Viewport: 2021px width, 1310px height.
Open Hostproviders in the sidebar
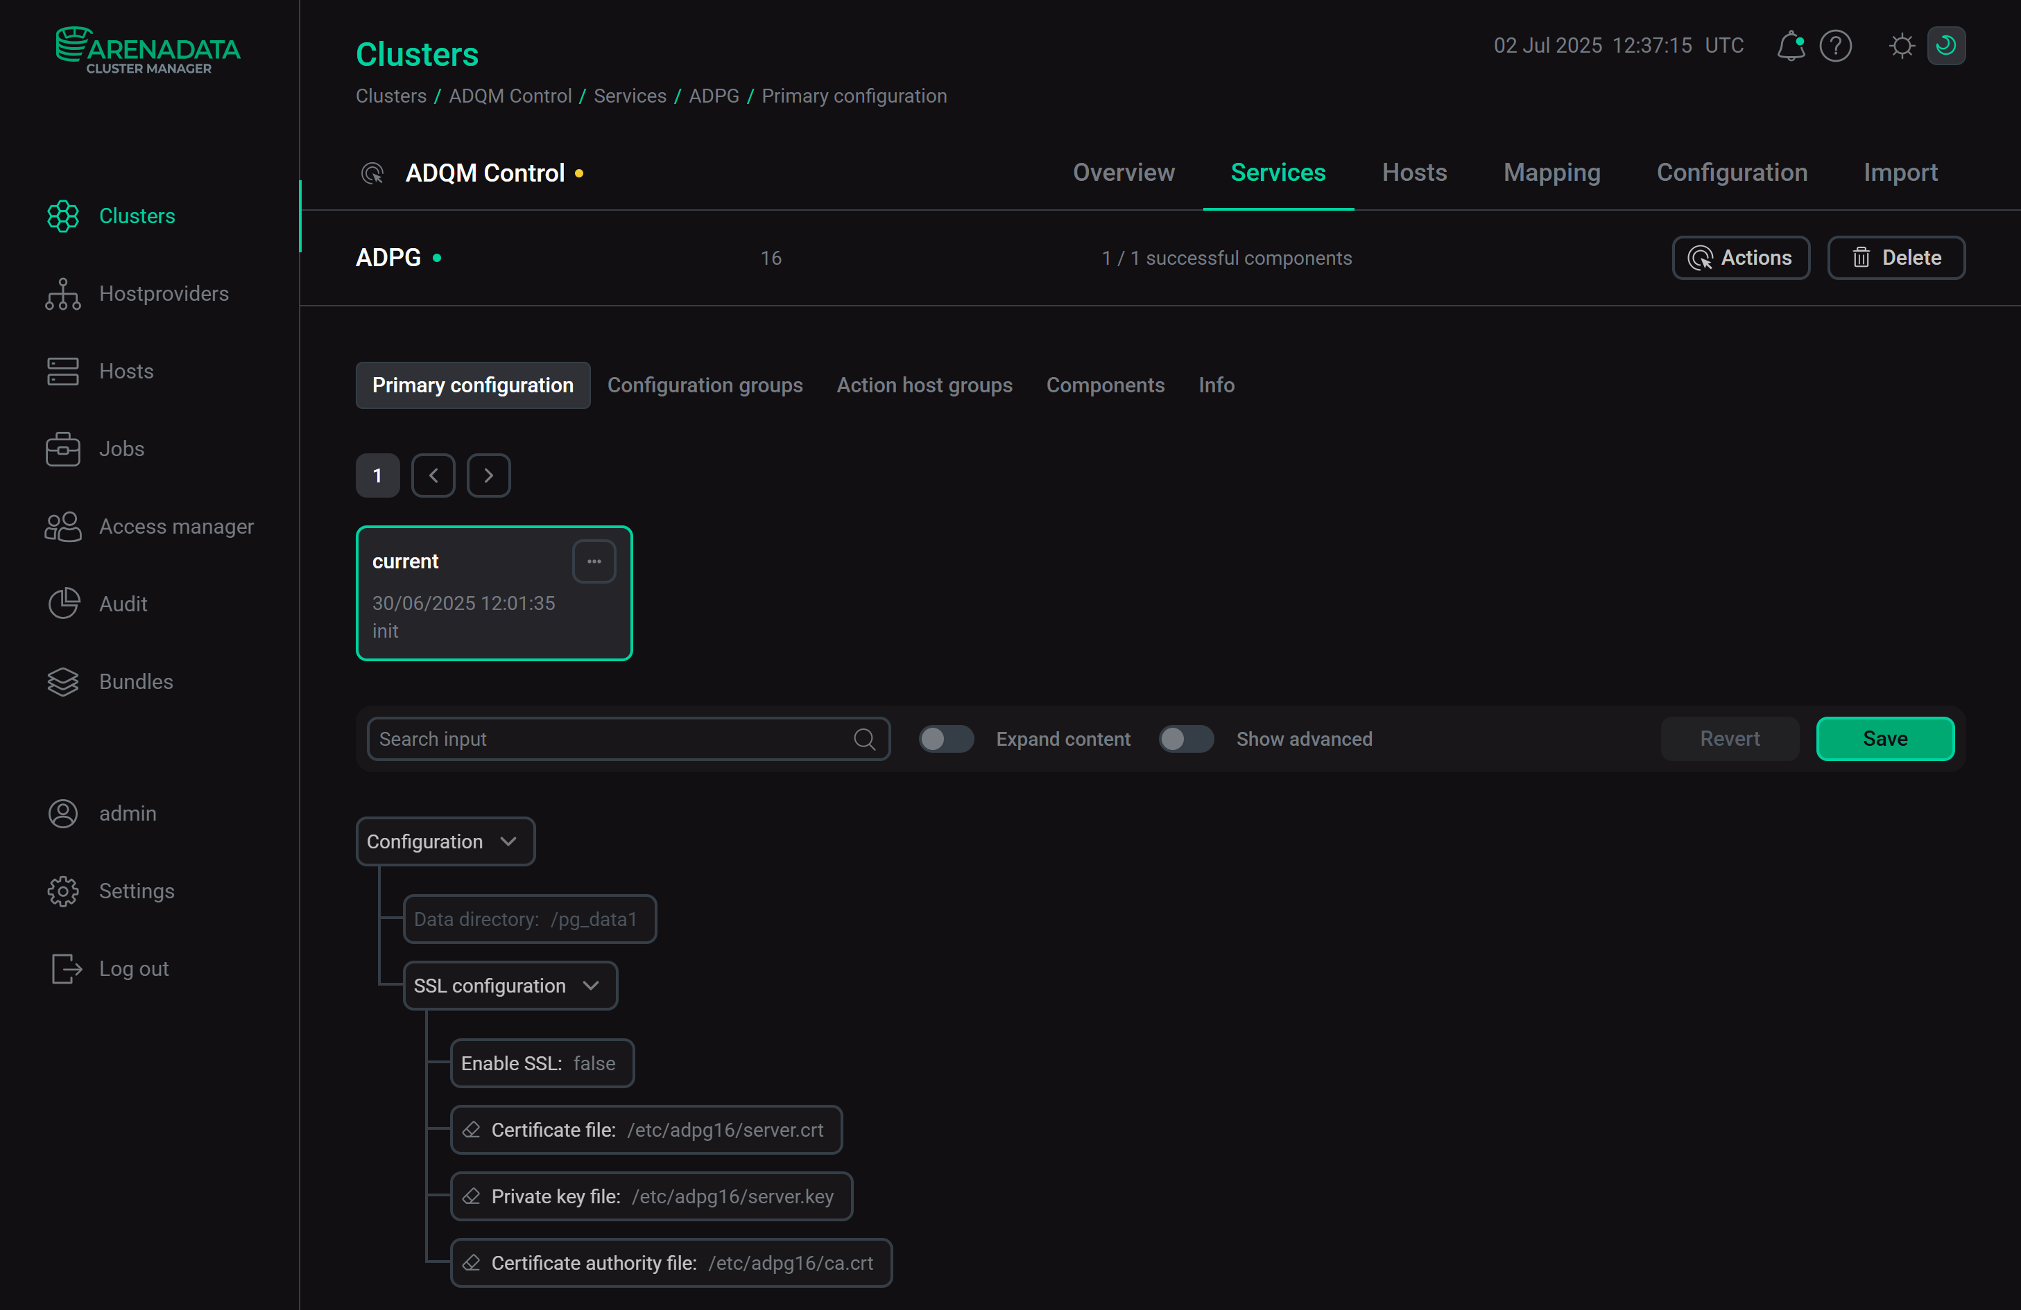point(163,294)
